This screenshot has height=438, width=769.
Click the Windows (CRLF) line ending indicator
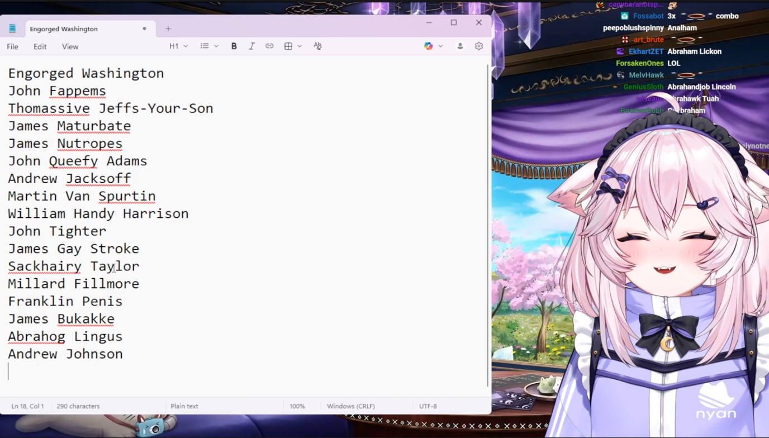click(351, 406)
